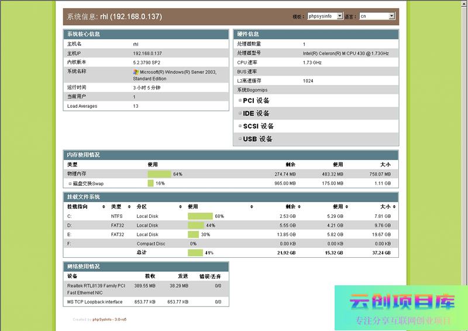Click the C: drive 68% usage bar
The height and width of the screenshot is (331, 468).
(200, 216)
